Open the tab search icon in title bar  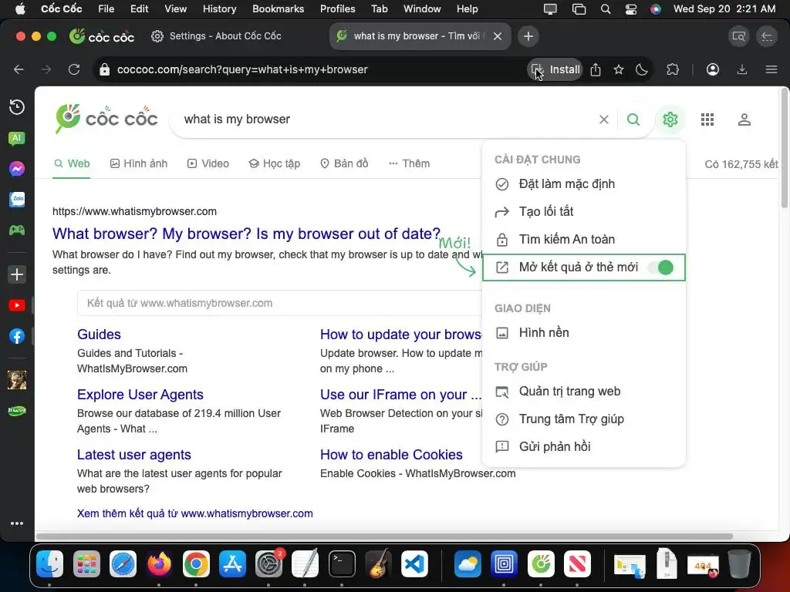[738, 36]
